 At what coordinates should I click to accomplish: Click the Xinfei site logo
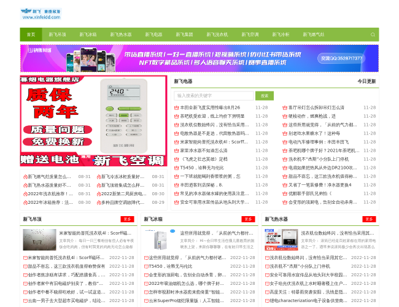(x=41, y=14)
